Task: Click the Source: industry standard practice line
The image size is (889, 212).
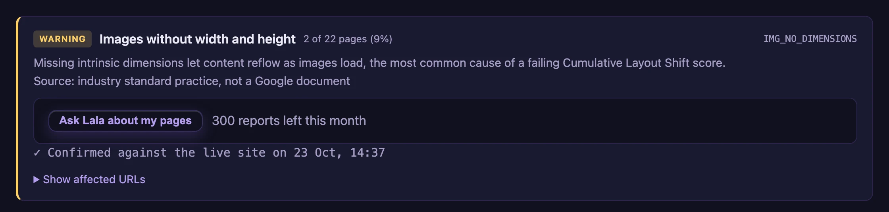Action: [192, 81]
